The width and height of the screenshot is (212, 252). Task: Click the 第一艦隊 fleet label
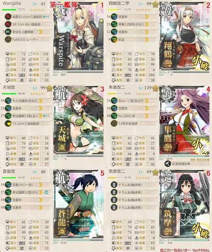pos(64,5)
